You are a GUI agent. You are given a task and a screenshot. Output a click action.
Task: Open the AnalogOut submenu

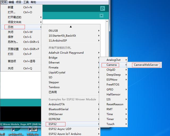click(x=113, y=60)
